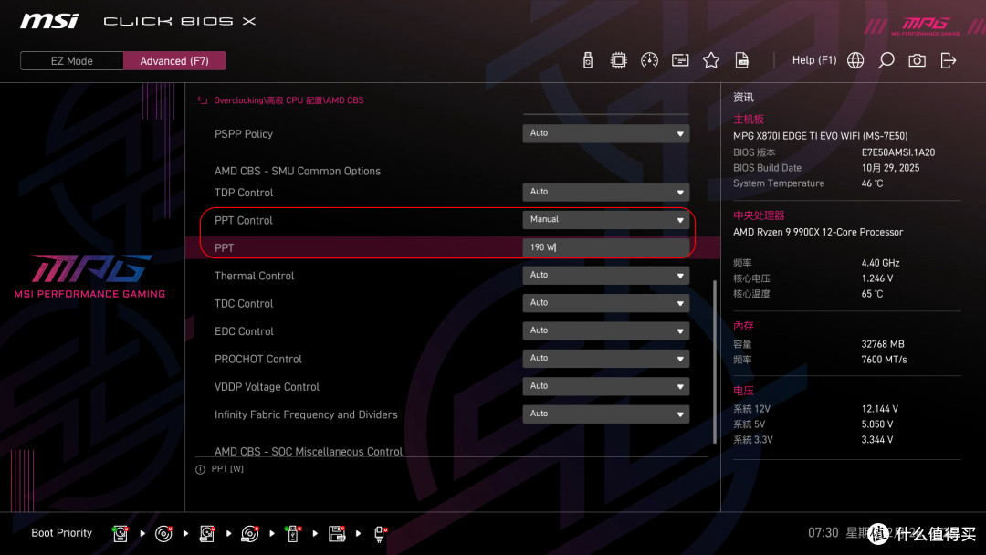Select the TDC Control label
This screenshot has width=986, height=555.
coord(244,304)
